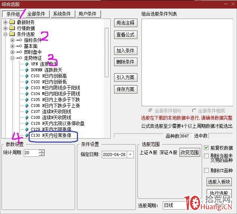The width and height of the screenshot is (237, 214).
Task: Check the 剔除ST品种 checkbox
Action: 206,170
